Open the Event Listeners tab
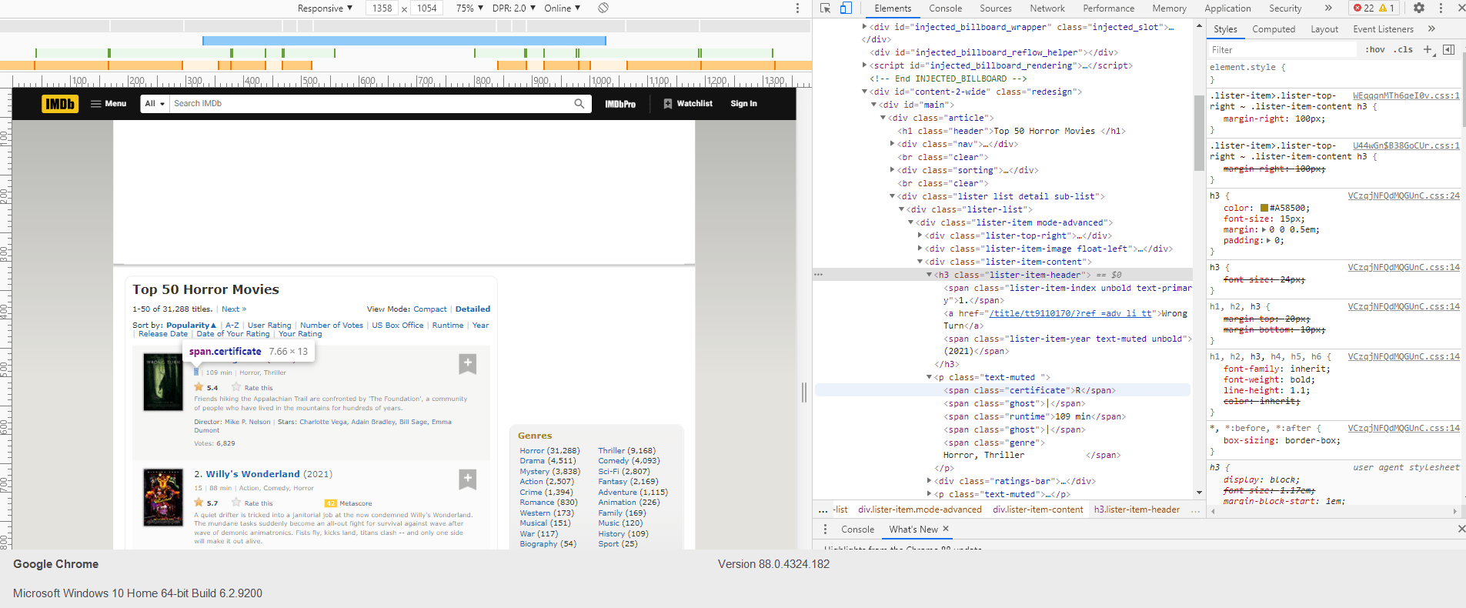The height and width of the screenshot is (608, 1466). (x=1383, y=29)
